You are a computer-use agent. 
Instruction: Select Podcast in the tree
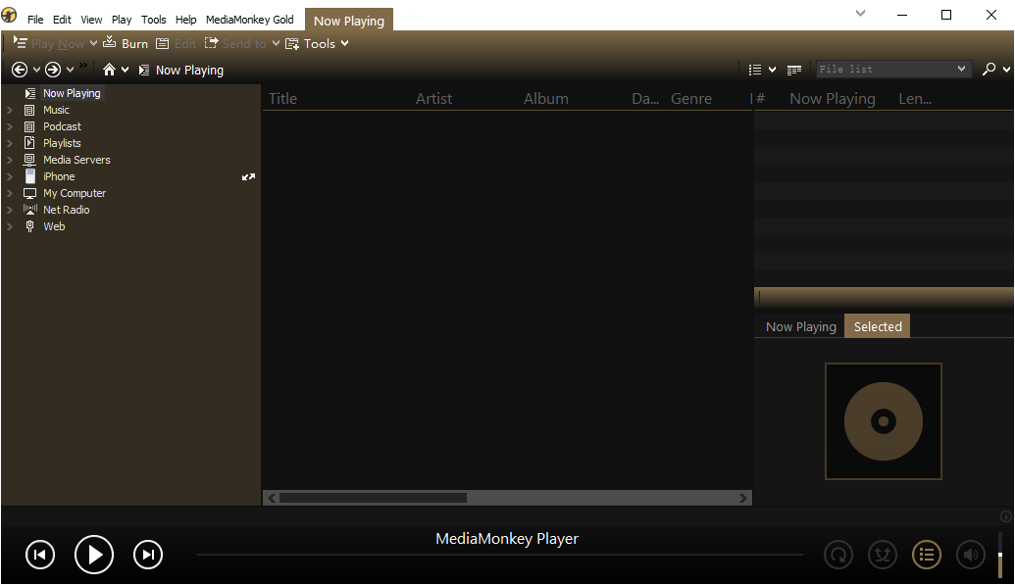tap(62, 126)
